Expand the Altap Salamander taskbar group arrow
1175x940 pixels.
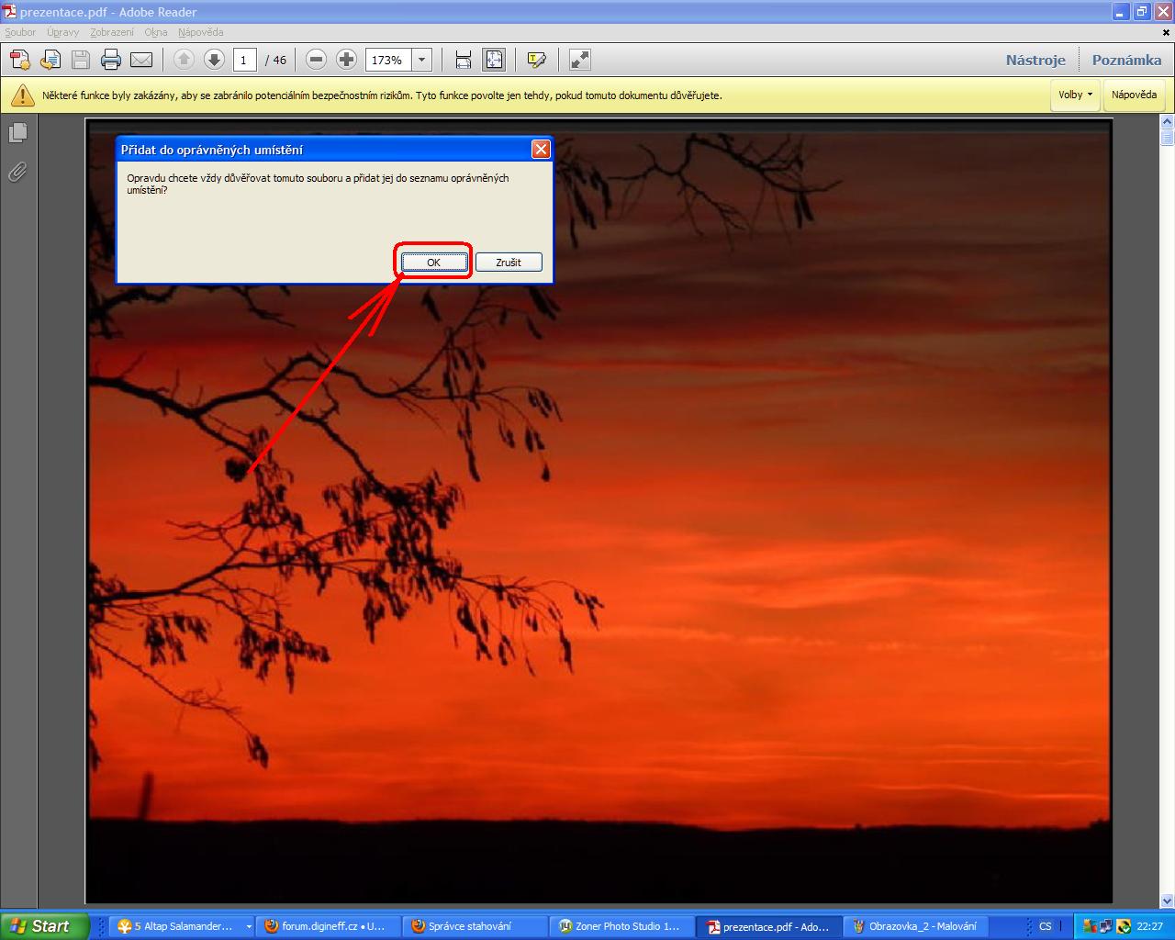pos(249,926)
